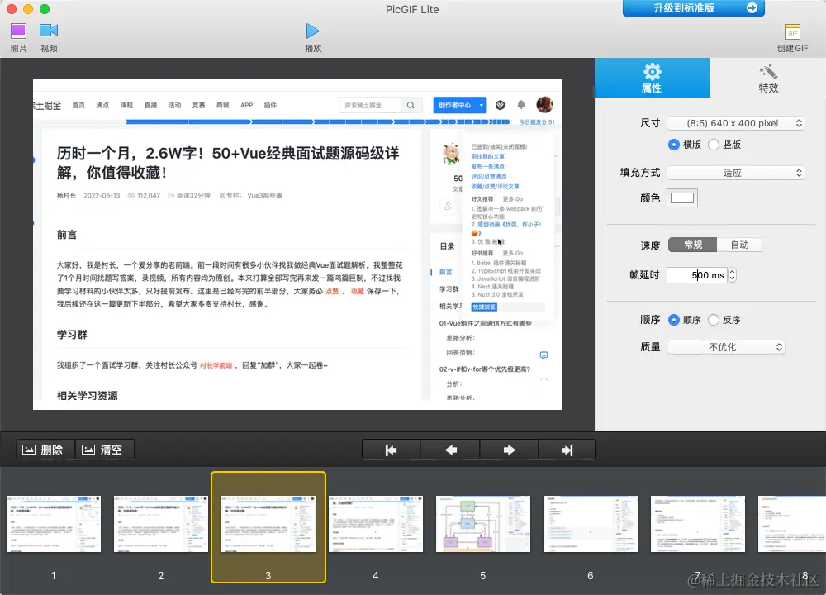This screenshot has width=826, height=595.
Task: Jump to the last frame button
Action: pos(567,450)
